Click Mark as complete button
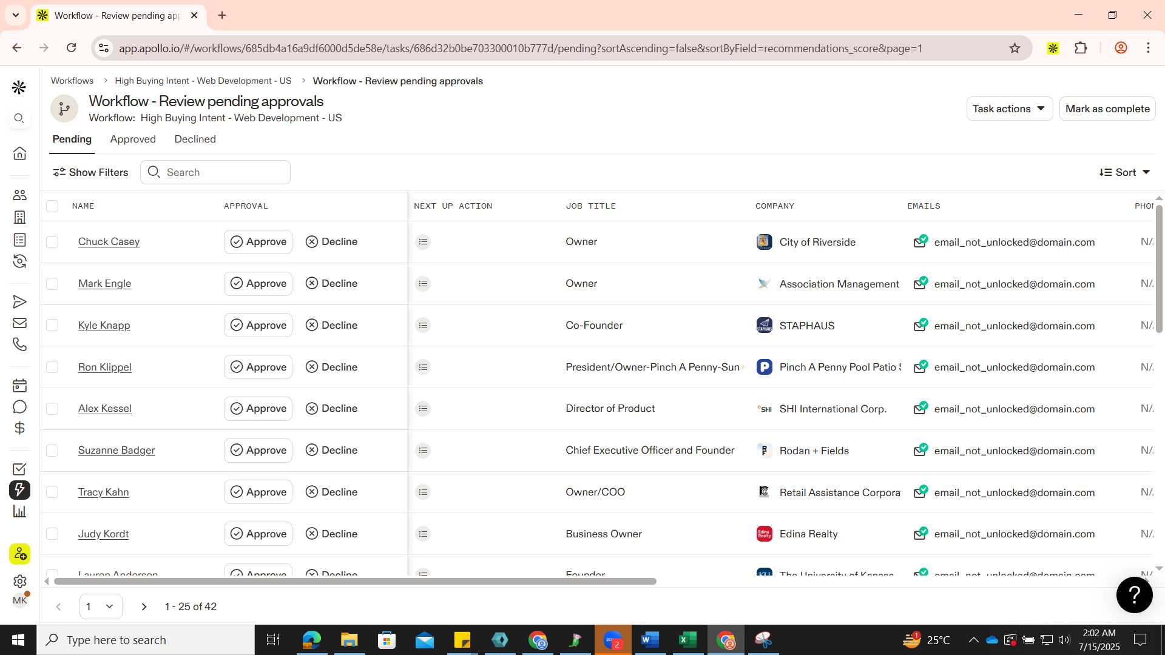 pos(1107,109)
